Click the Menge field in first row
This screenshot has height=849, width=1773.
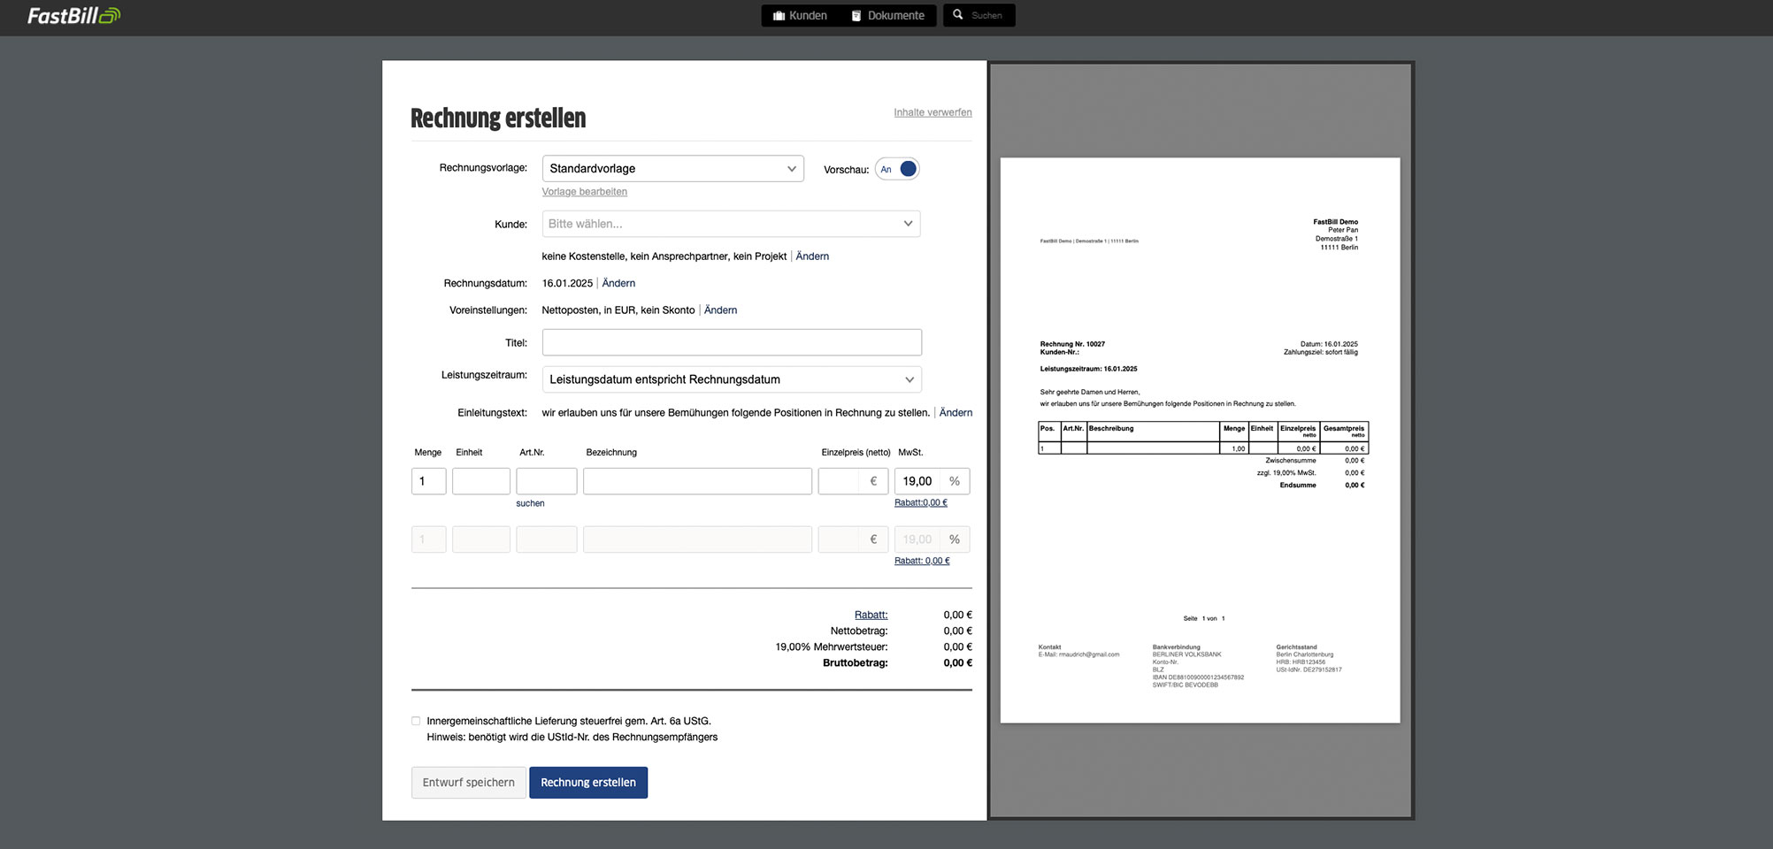point(429,481)
